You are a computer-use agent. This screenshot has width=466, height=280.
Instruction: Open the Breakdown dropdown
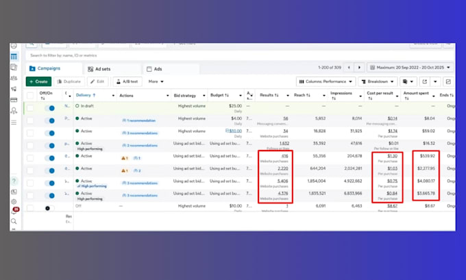coord(378,81)
